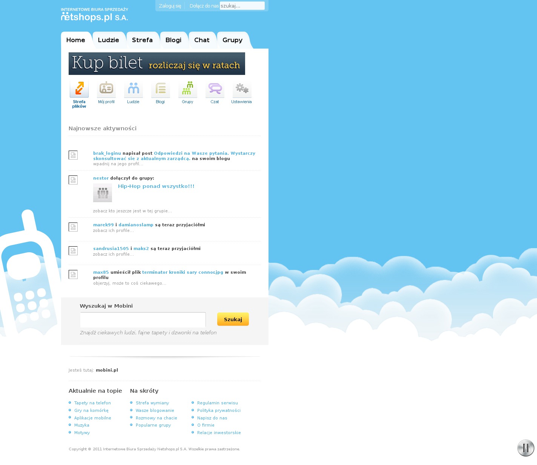Click the Relacje inwestorskie link
537x465 pixels.
pyautogui.click(x=219, y=433)
